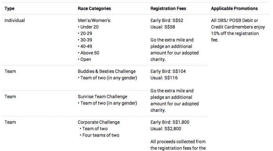The height and width of the screenshot is (151, 273).
Task: Click the Under 20 category bullet
Action: [x=88, y=27]
